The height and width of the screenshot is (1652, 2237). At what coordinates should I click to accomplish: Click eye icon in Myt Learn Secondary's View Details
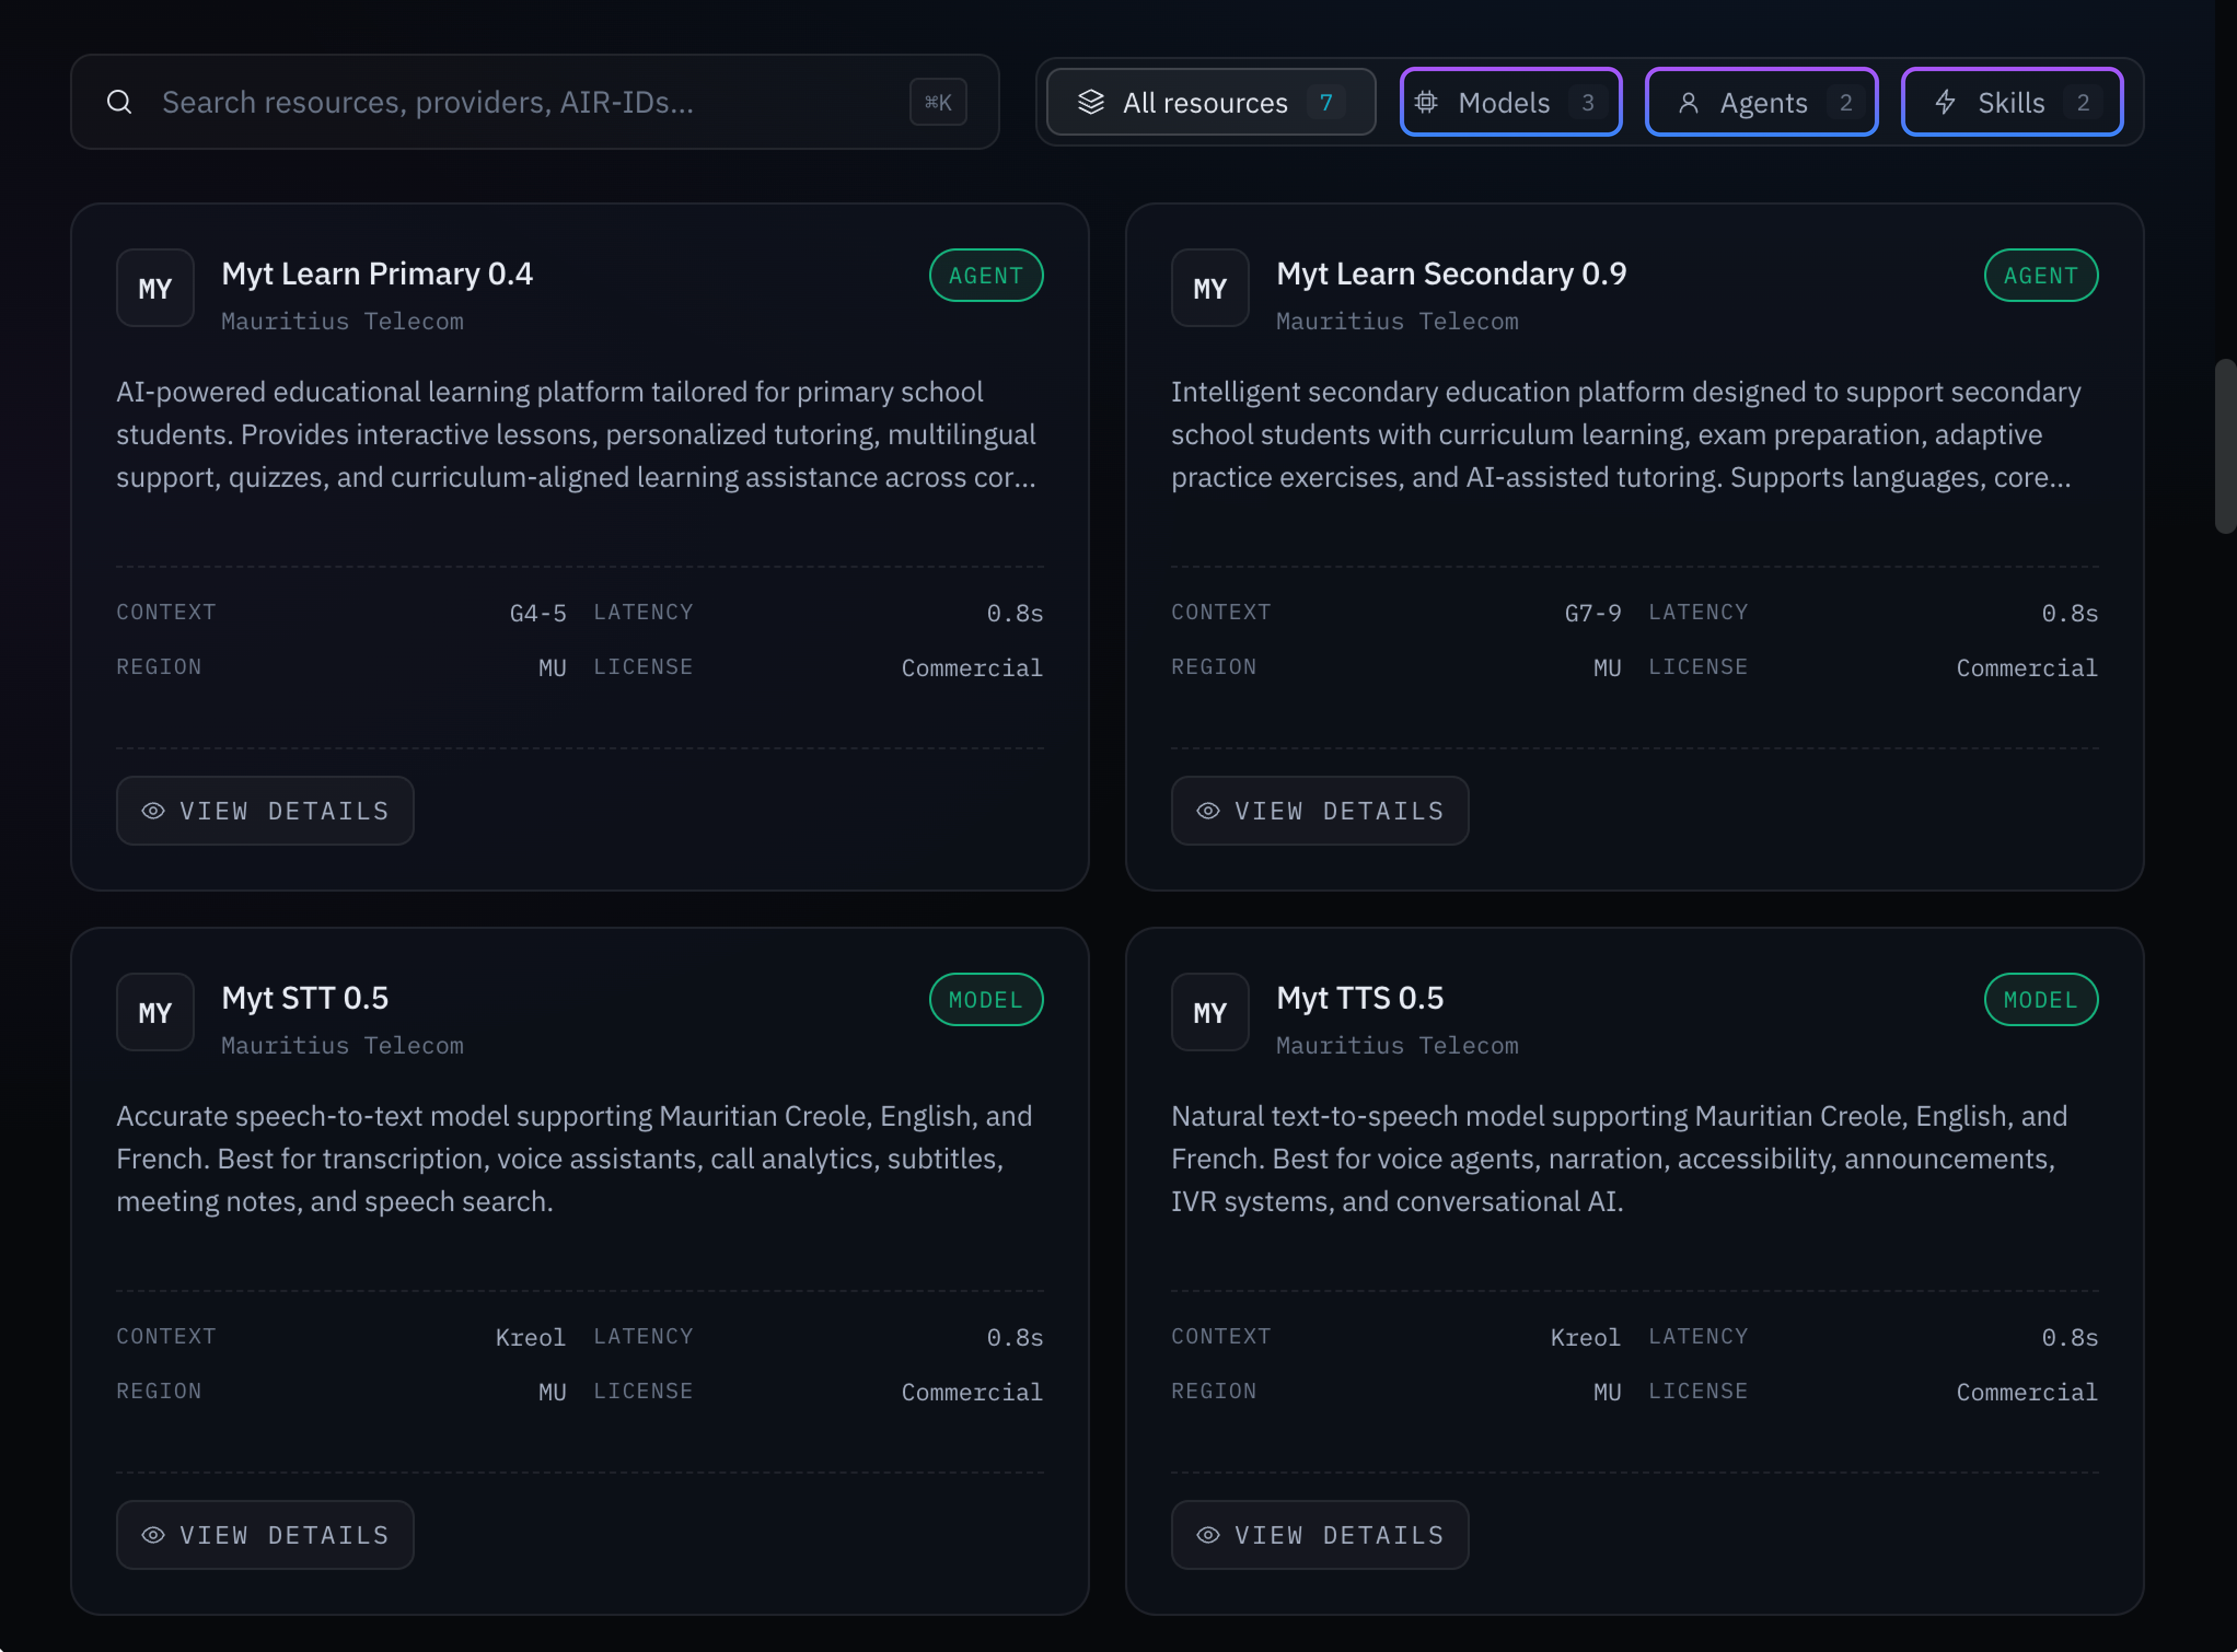pos(1208,811)
